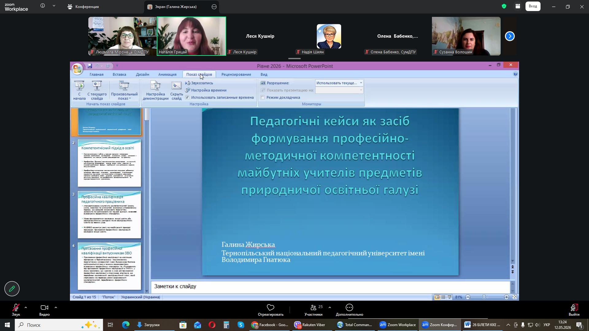Switch to slide sorter view icon
Image resolution: width=589 pixels, height=331 pixels.
(443, 297)
